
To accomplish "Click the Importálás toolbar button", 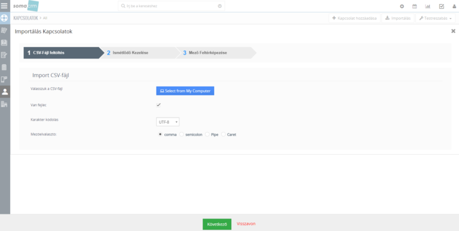I will click(x=398, y=18).
